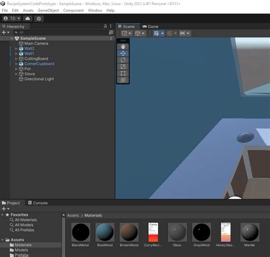Open the Unity Collab/version control icon
Viewport: 270px width, 257px height.
coord(39,19)
